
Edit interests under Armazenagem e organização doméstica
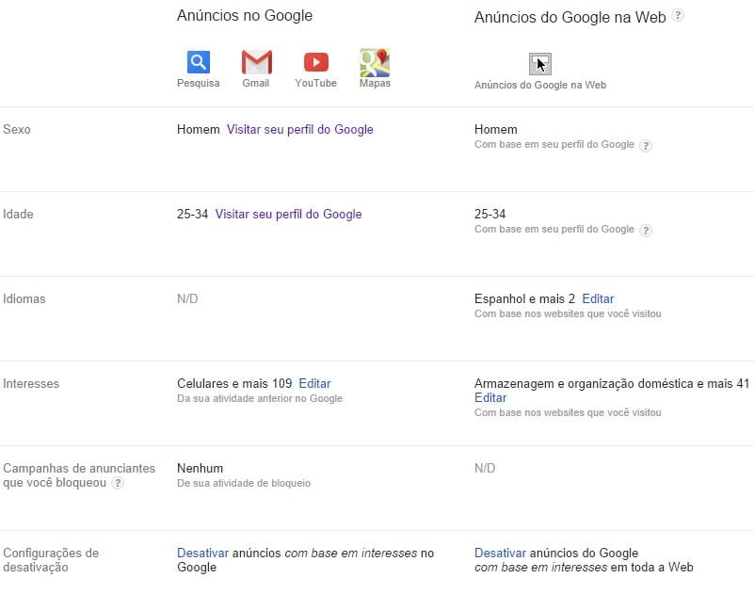point(490,398)
